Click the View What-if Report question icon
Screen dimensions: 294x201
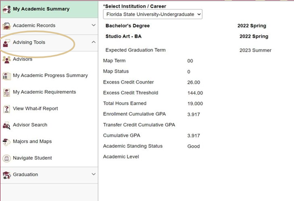7,109
